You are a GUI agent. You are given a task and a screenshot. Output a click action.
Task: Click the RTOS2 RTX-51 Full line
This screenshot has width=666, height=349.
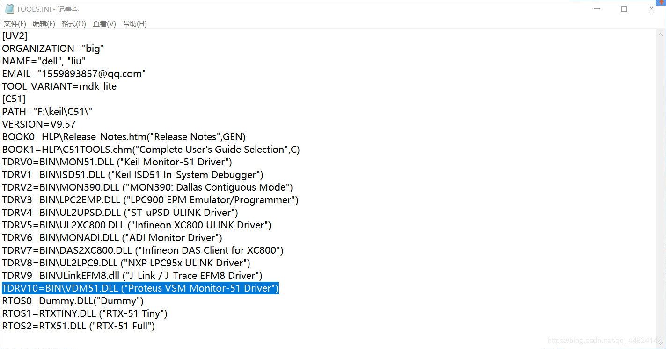tap(79, 326)
